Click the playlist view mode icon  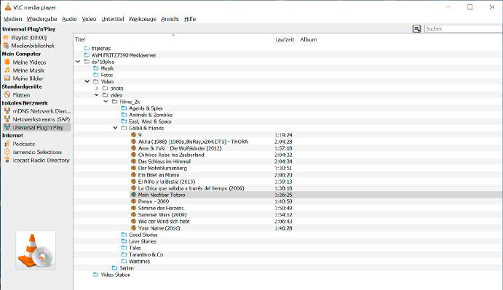tap(416, 29)
